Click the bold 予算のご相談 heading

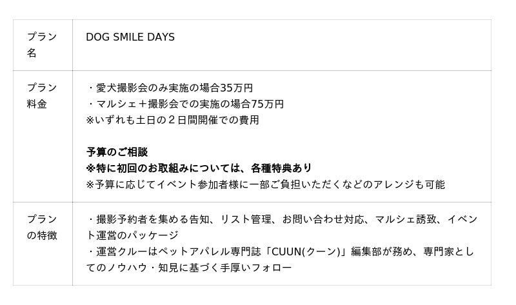[x=117, y=152]
